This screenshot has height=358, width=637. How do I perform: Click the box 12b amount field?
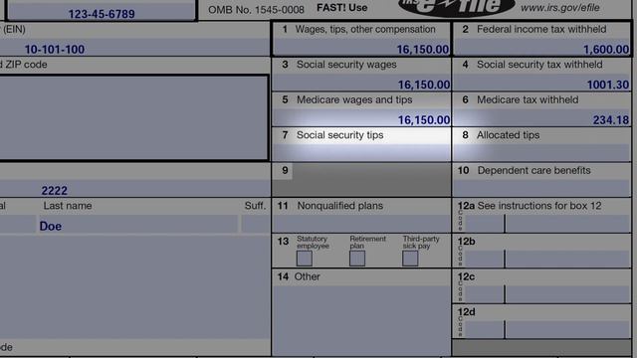pos(568,259)
